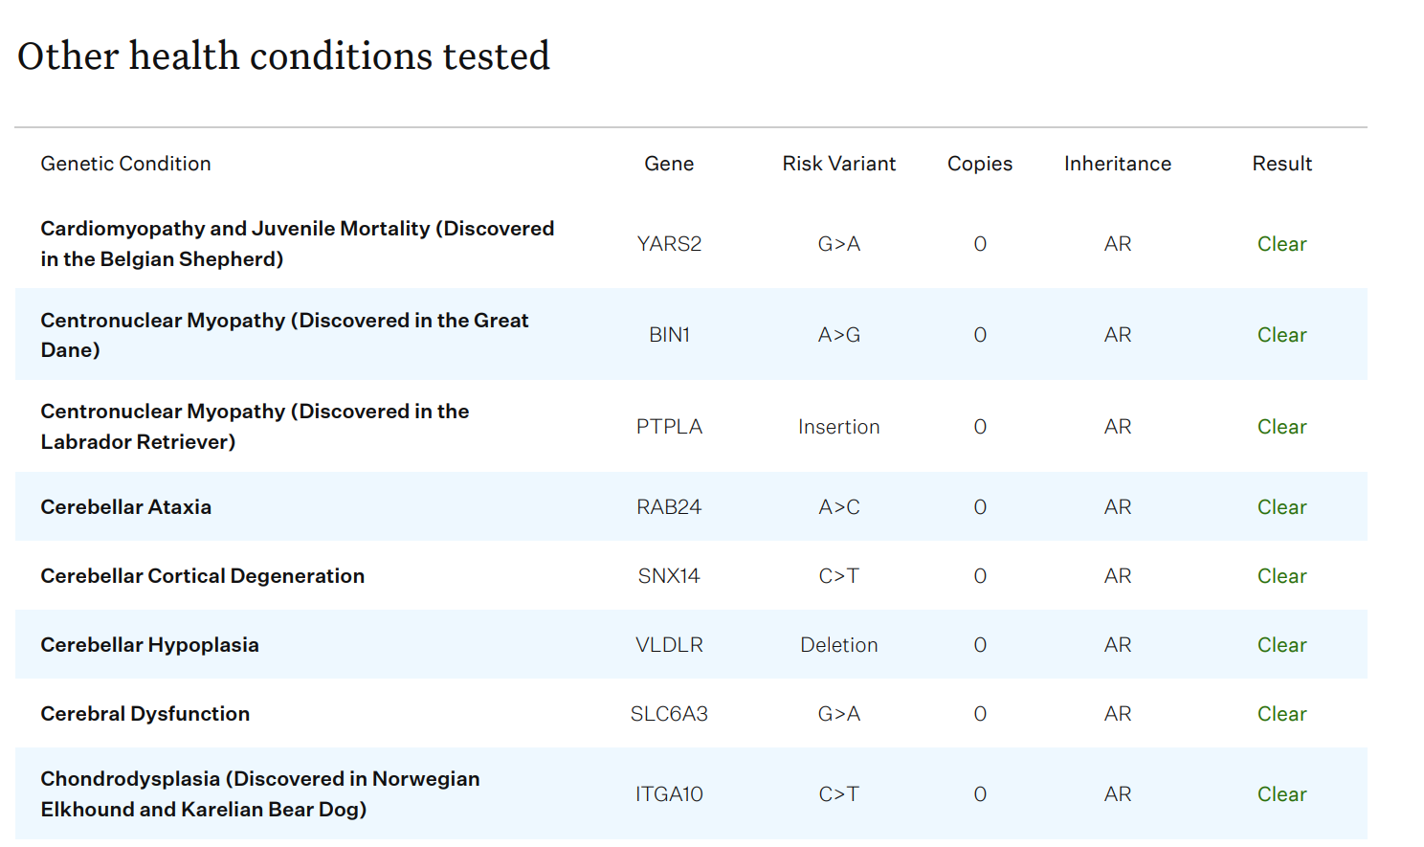Click the Gene column header
Image resolution: width=1424 pixels, height=847 pixels.
[x=669, y=164]
